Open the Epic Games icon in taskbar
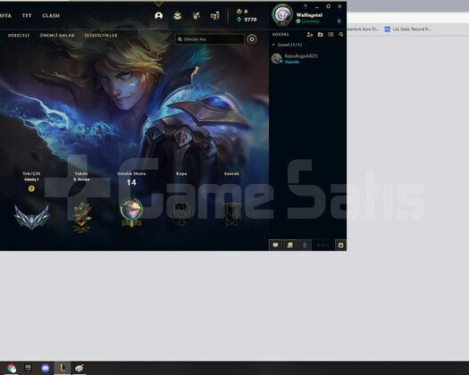 28,368
